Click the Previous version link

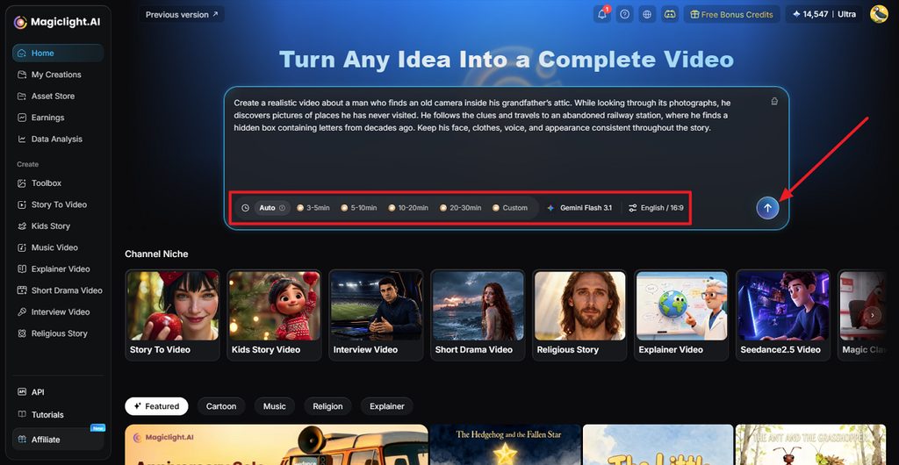pos(181,14)
